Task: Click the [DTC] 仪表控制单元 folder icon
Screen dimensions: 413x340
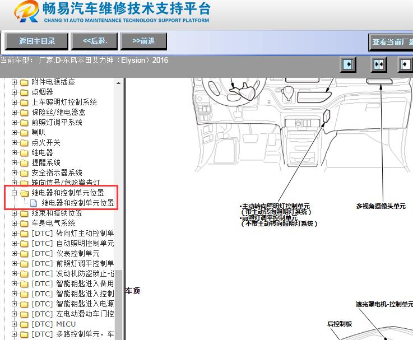Action: pos(24,254)
